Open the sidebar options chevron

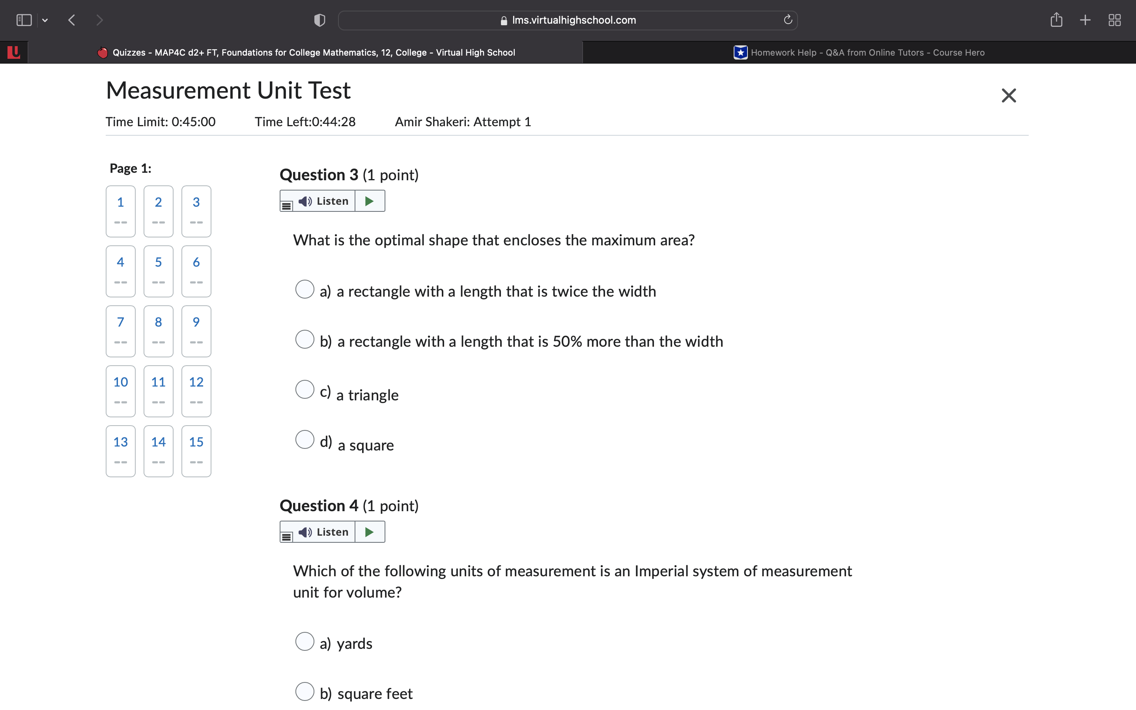coord(45,20)
